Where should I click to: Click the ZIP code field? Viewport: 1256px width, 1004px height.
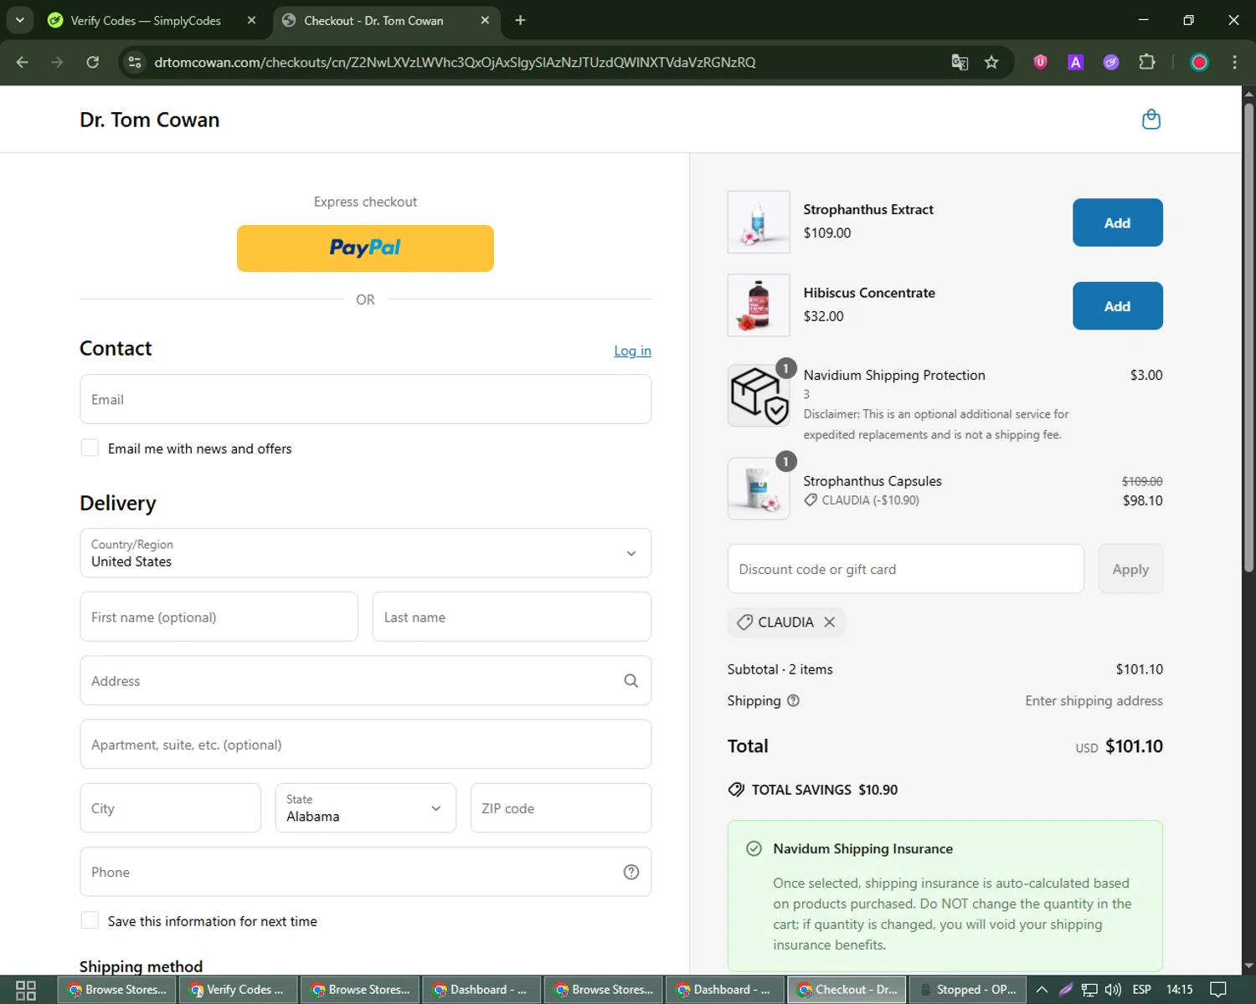tap(561, 808)
